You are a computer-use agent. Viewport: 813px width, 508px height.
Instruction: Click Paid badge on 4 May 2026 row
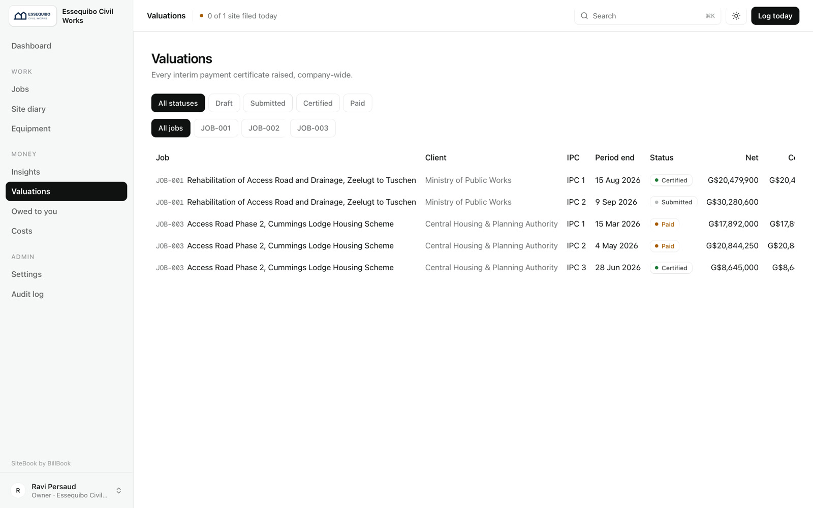(x=665, y=246)
